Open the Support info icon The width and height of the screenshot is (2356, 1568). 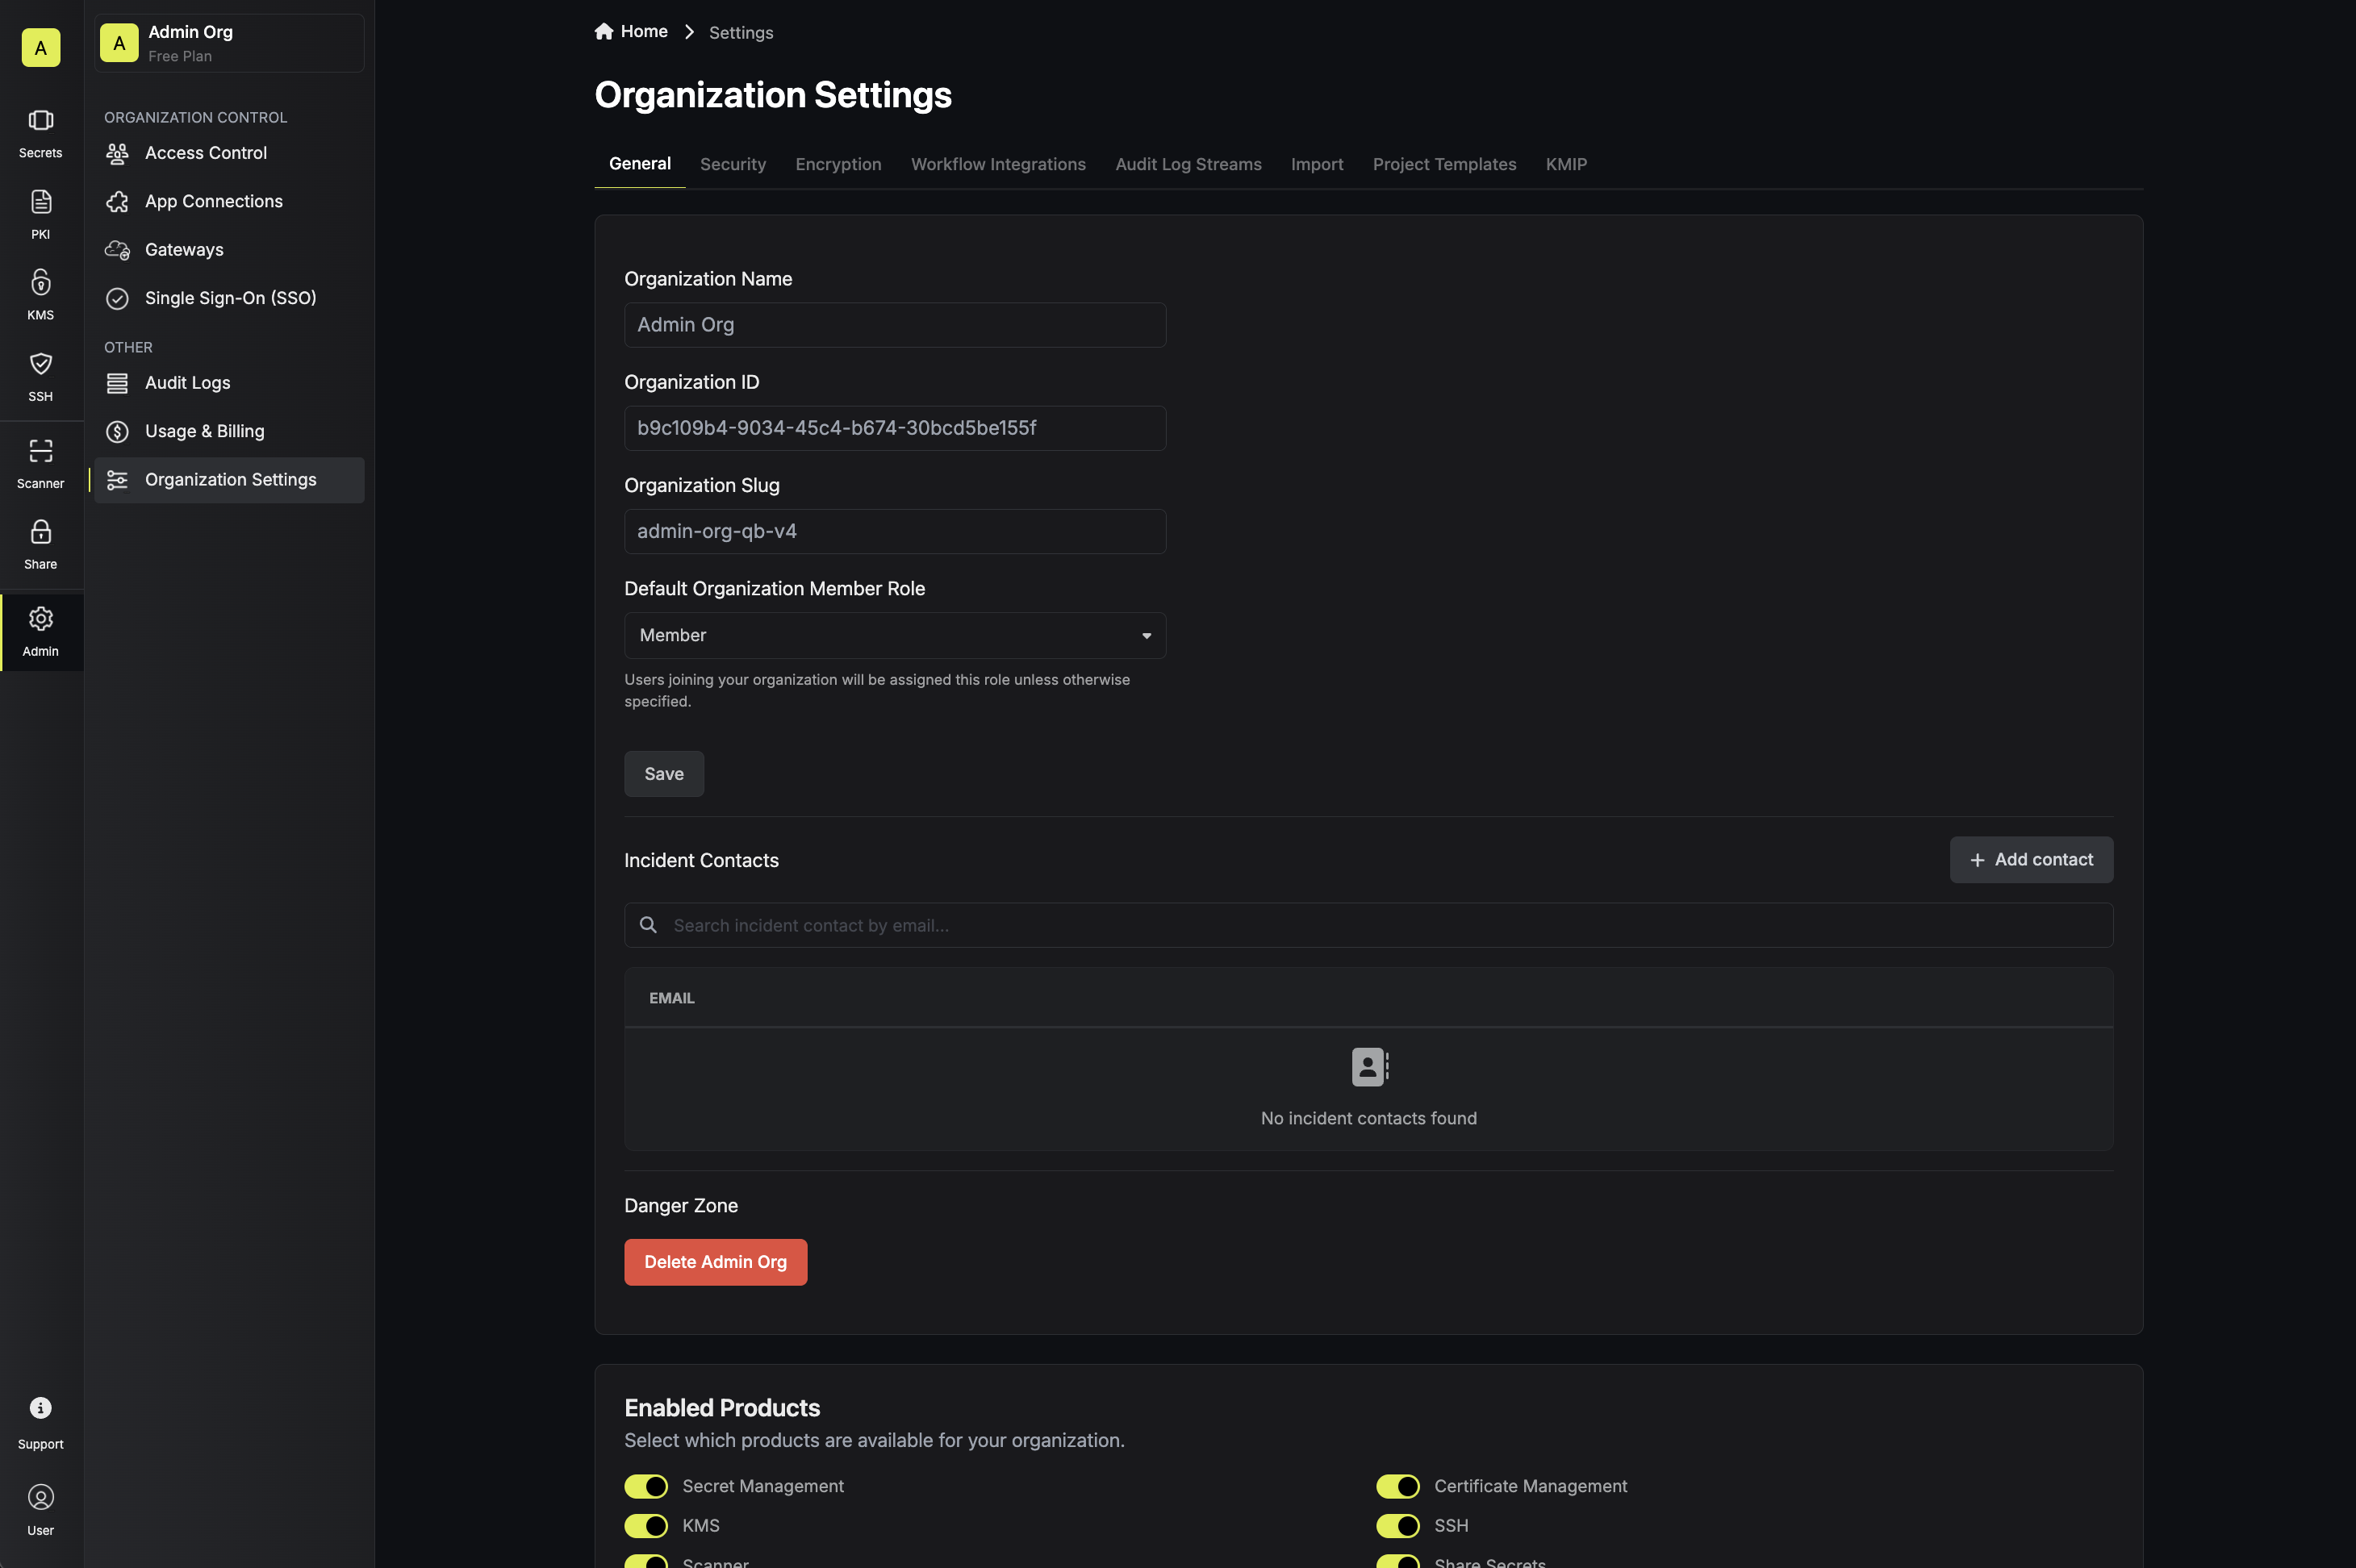[x=40, y=1408]
